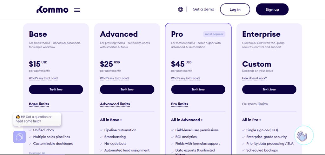Go to the Kommo logo homepage
The width and height of the screenshot is (325, 155).
pyautogui.click(x=52, y=10)
